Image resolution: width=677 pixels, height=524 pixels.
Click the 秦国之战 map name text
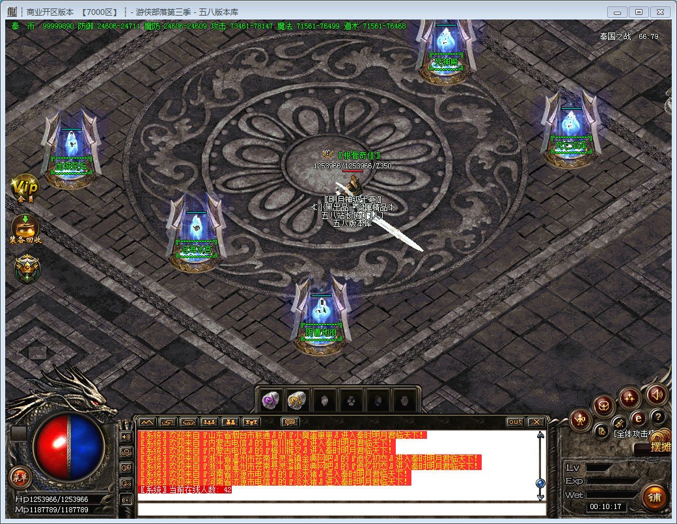point(615,36)
